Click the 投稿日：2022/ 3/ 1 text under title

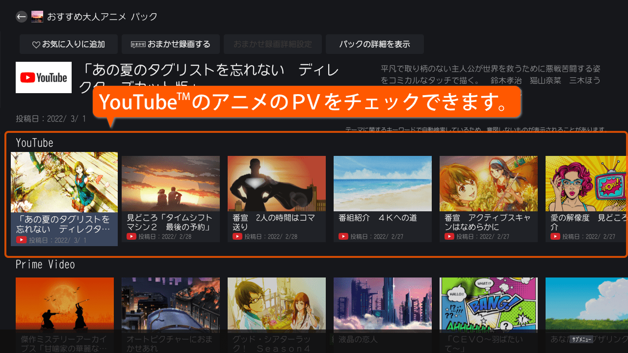51,119
